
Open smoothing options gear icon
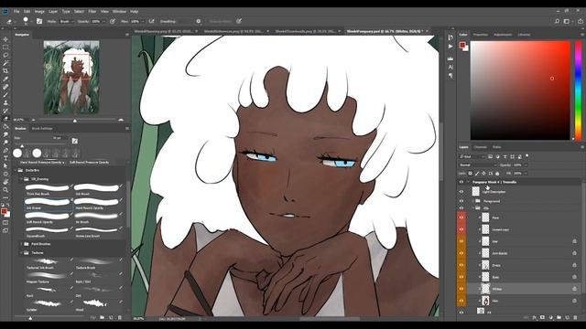tap(199, 21)
